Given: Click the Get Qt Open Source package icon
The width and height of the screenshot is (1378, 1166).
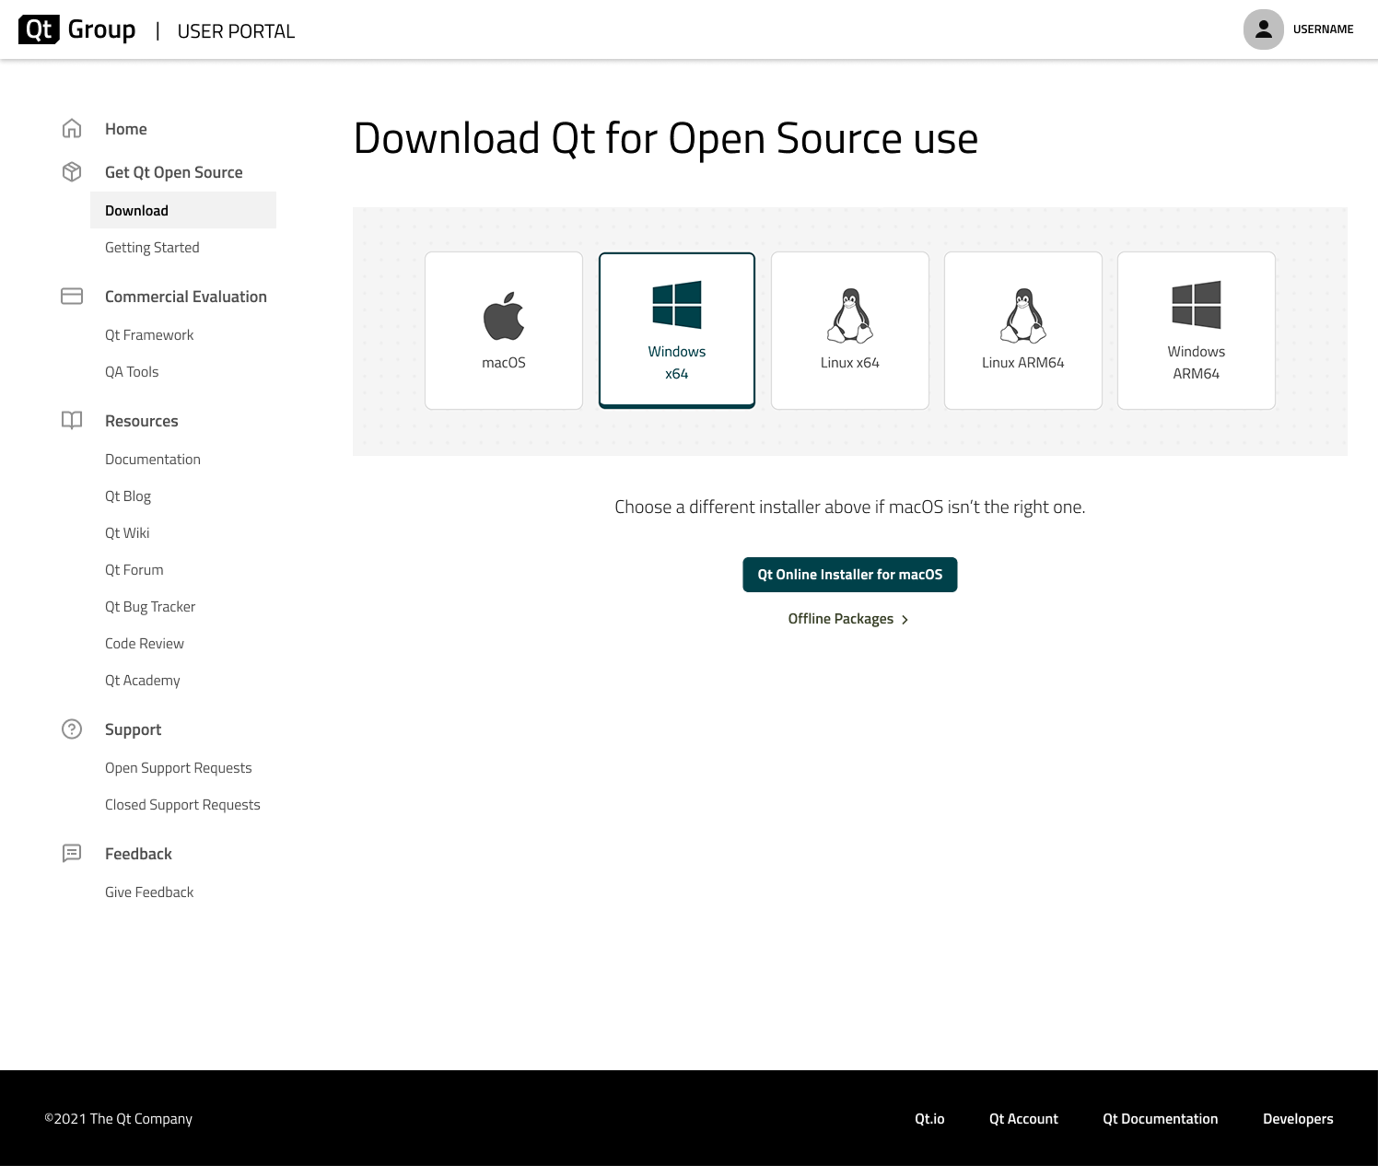Looking at the screenshot, I should (72, 171).
